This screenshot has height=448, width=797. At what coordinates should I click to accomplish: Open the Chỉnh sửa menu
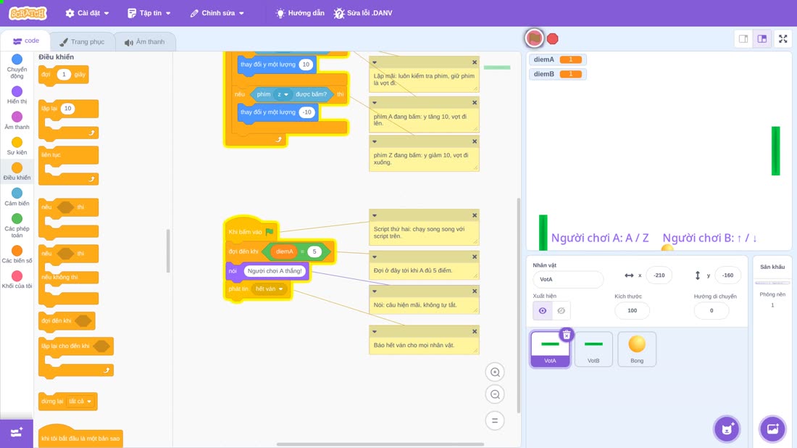[217, 13]
